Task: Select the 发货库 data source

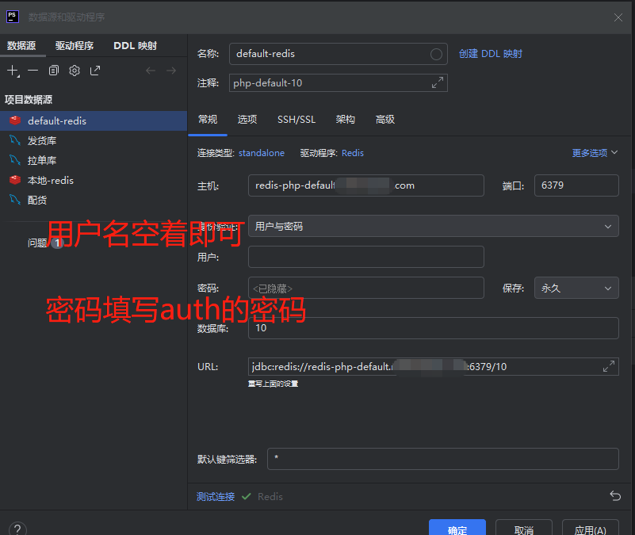Action: point(94,140)
